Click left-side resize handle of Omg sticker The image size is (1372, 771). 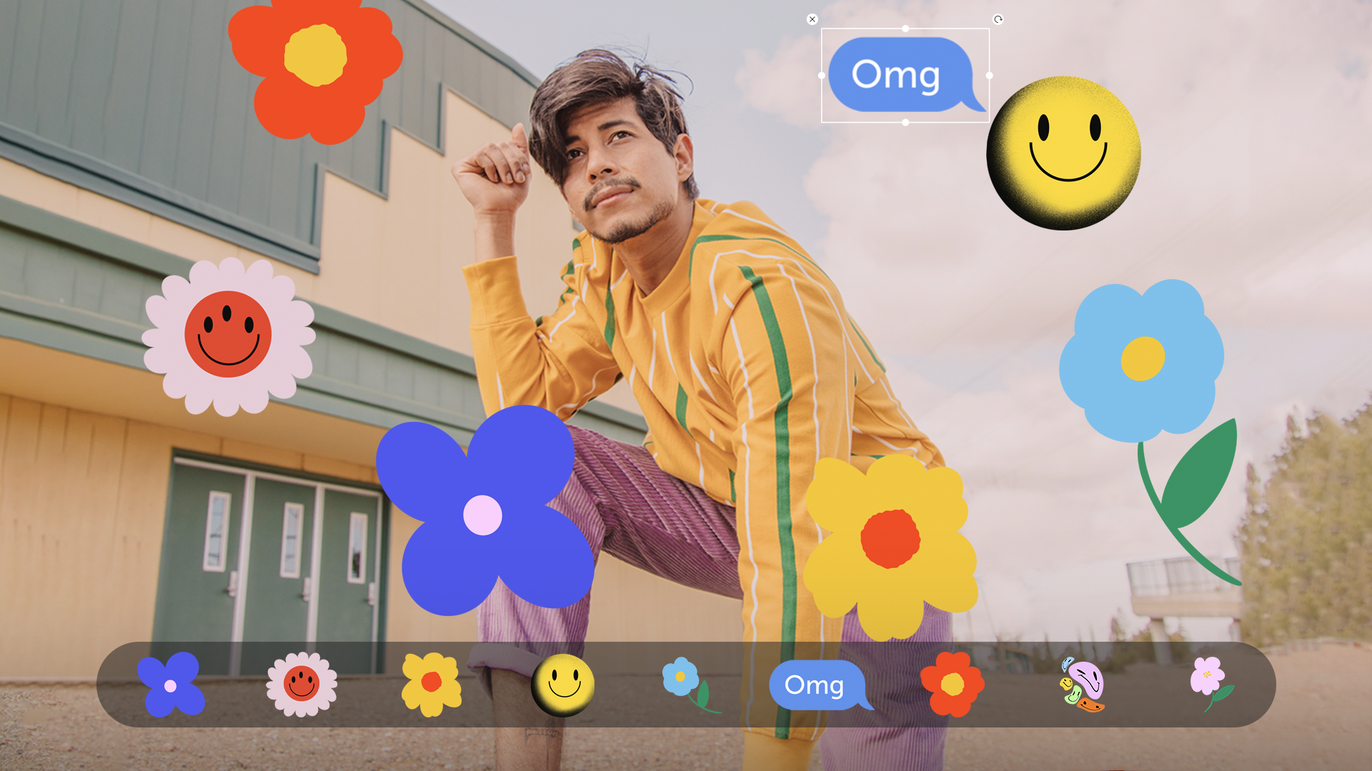tap(821, 75)
